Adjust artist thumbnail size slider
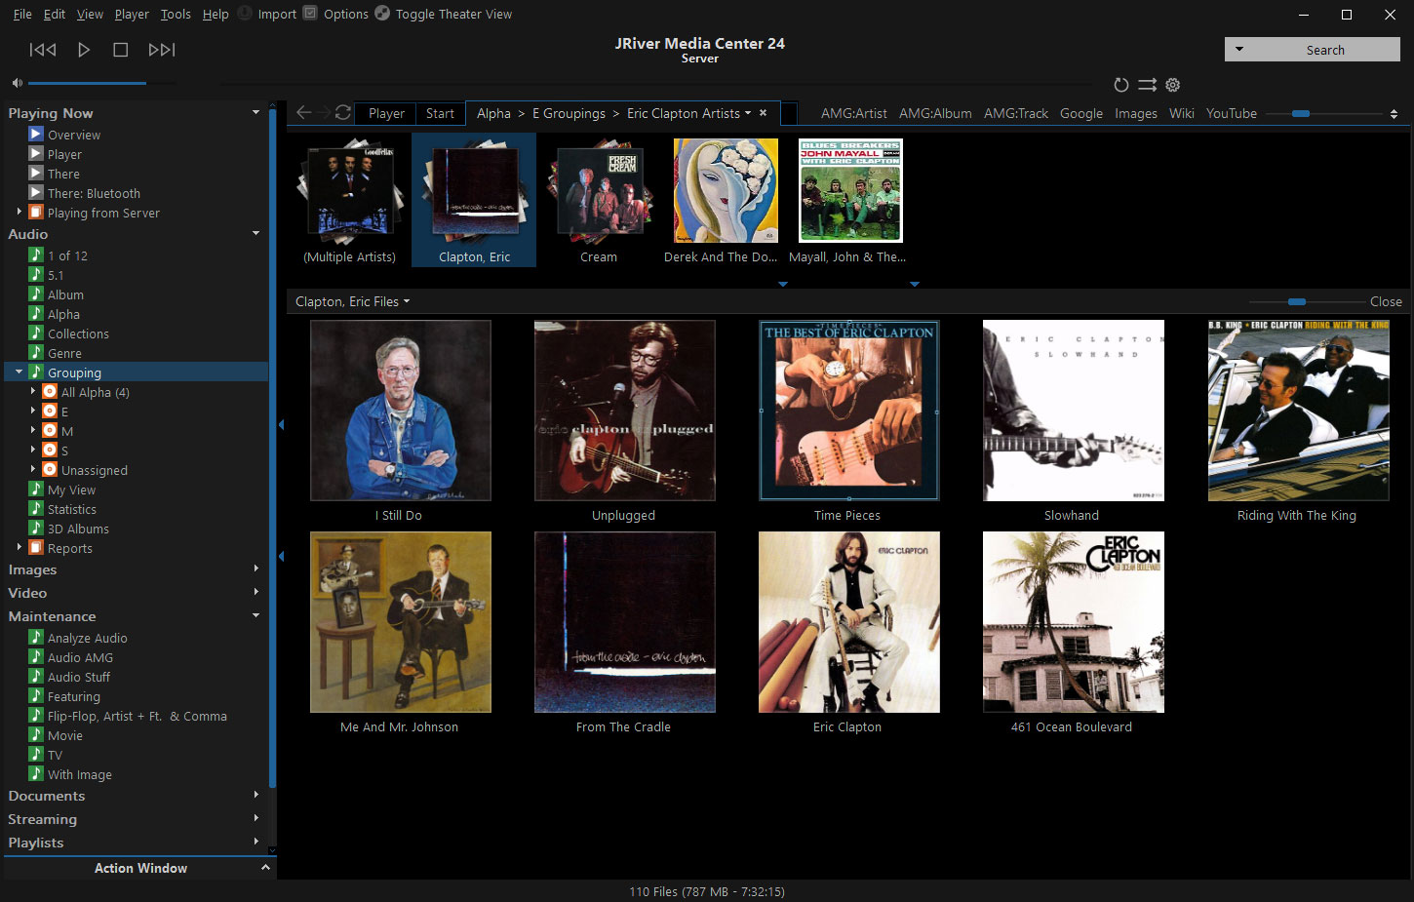 [1301, 114]
